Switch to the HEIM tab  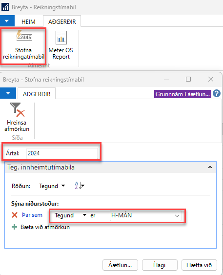tap(28, 22)
